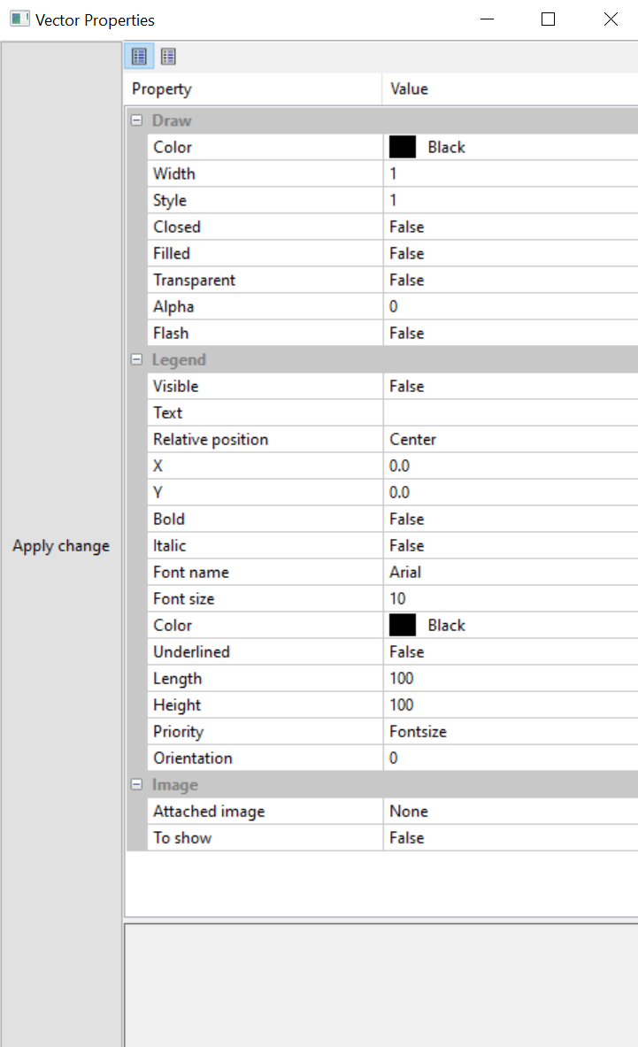Click the Vector Properties window icon

pos(19,19)
